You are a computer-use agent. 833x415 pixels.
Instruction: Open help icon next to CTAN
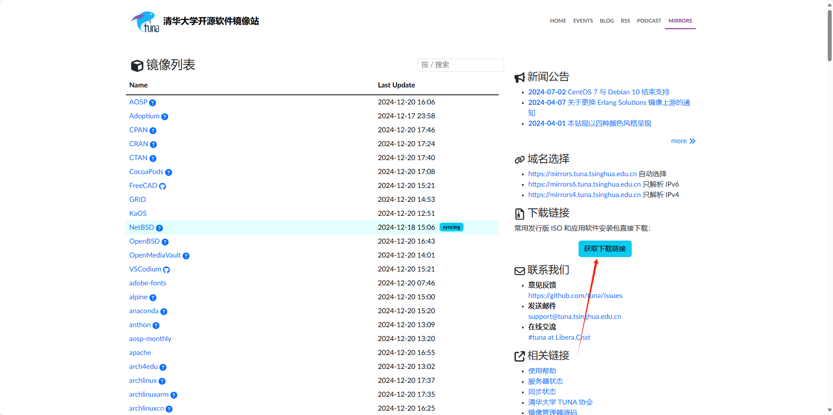pyautogui.click(x=153, y=158)
